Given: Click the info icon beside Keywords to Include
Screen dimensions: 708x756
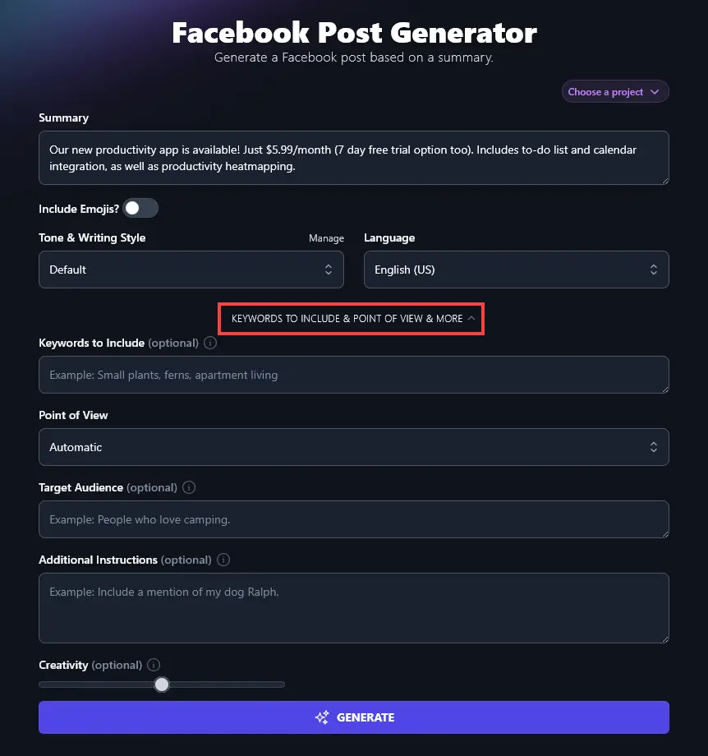Looking at the screenshot, I should point(209,343).
